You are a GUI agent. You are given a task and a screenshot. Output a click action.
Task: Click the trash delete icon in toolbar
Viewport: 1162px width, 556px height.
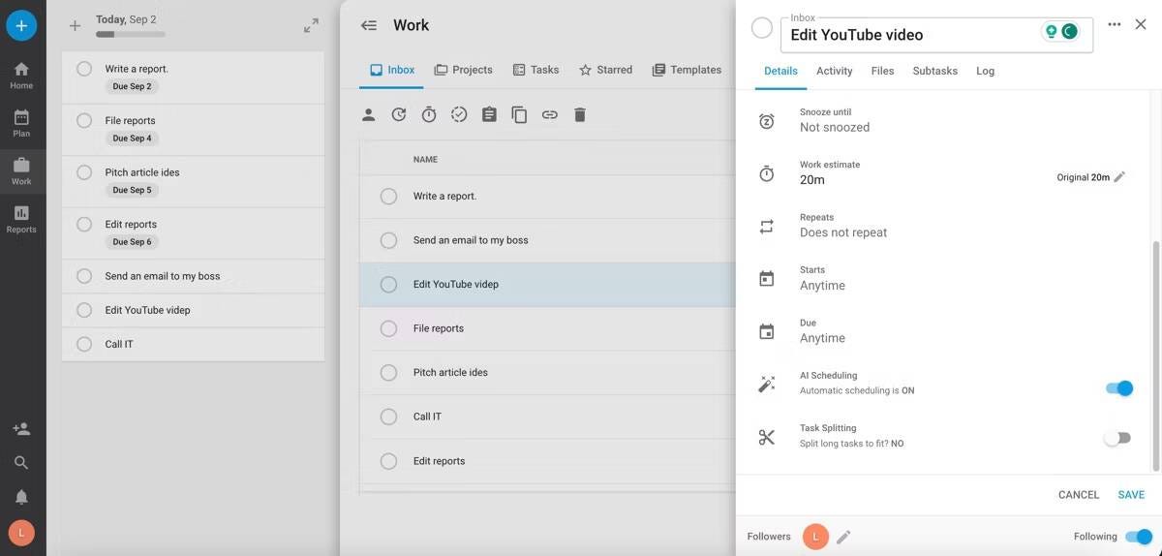click(x=580, y=115)
